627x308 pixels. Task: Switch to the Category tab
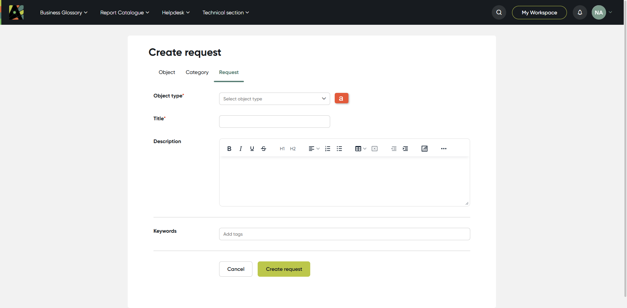[197, 72]
